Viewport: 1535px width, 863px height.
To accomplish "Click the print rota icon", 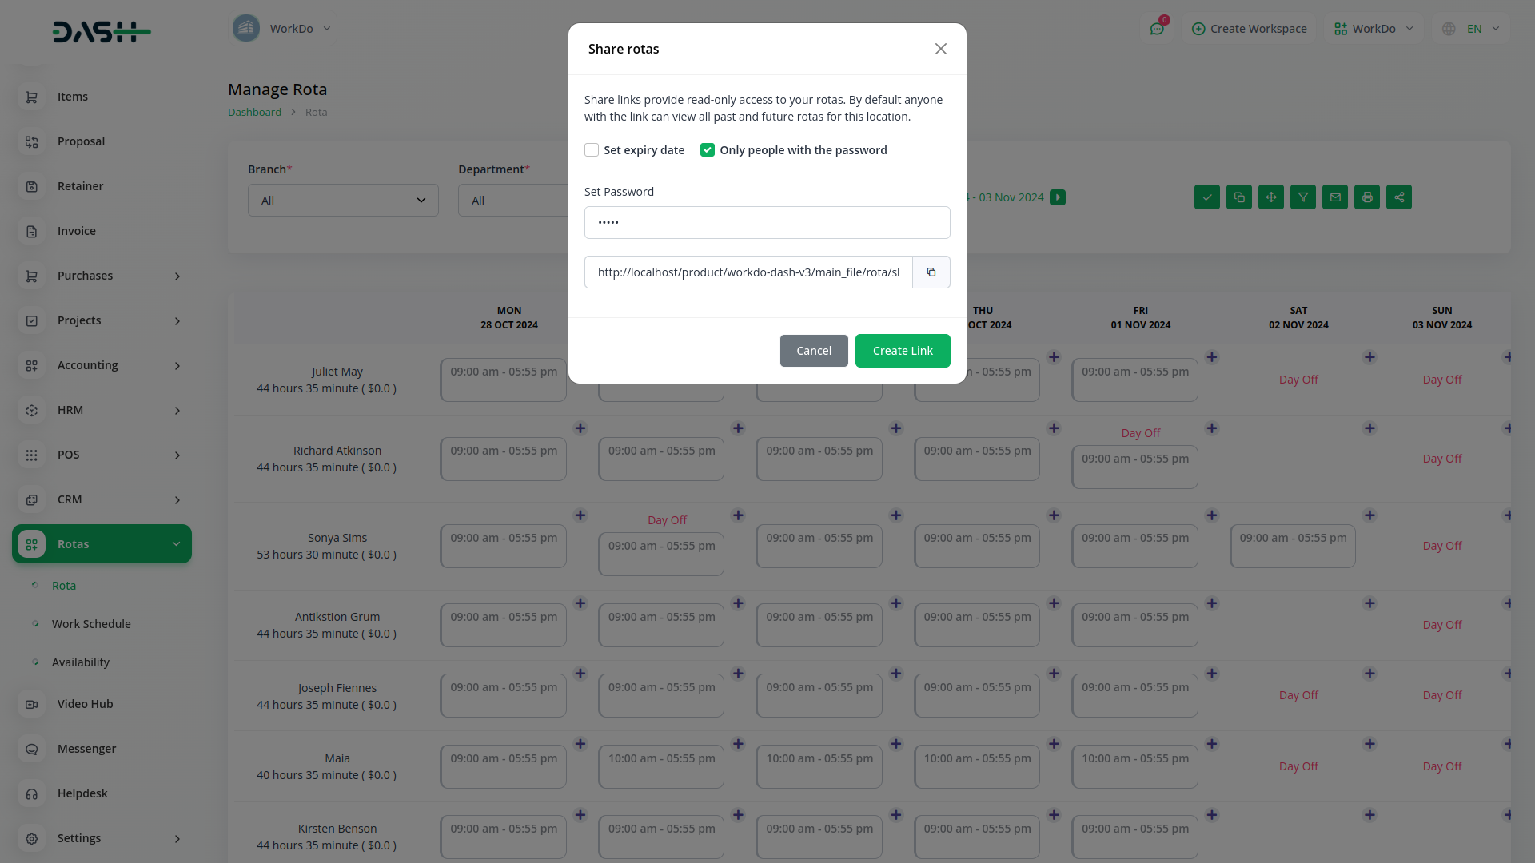I will [x=1366, y=197].
